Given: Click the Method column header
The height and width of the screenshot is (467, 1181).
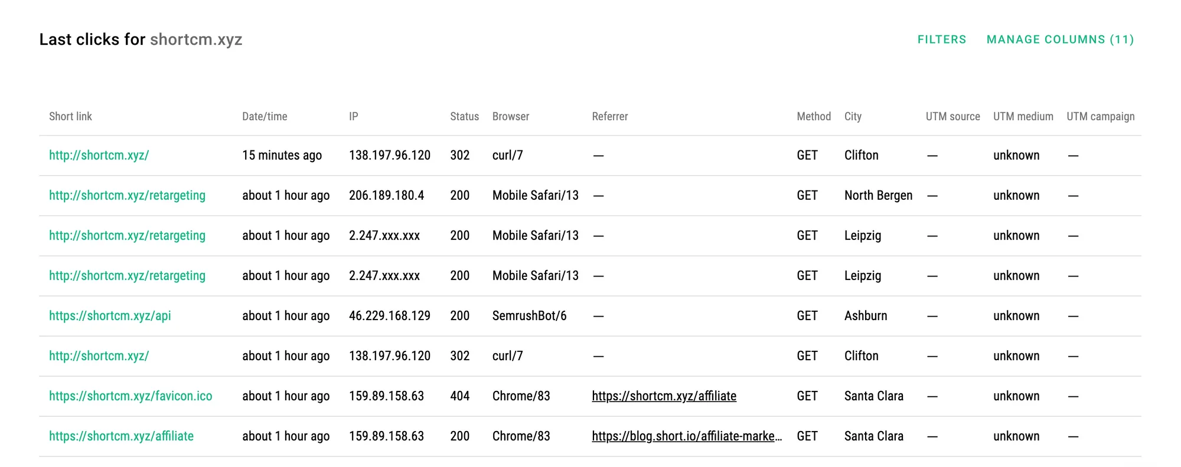Looking at the screenshot, I should pyautogui.click(x=814, y=116).
